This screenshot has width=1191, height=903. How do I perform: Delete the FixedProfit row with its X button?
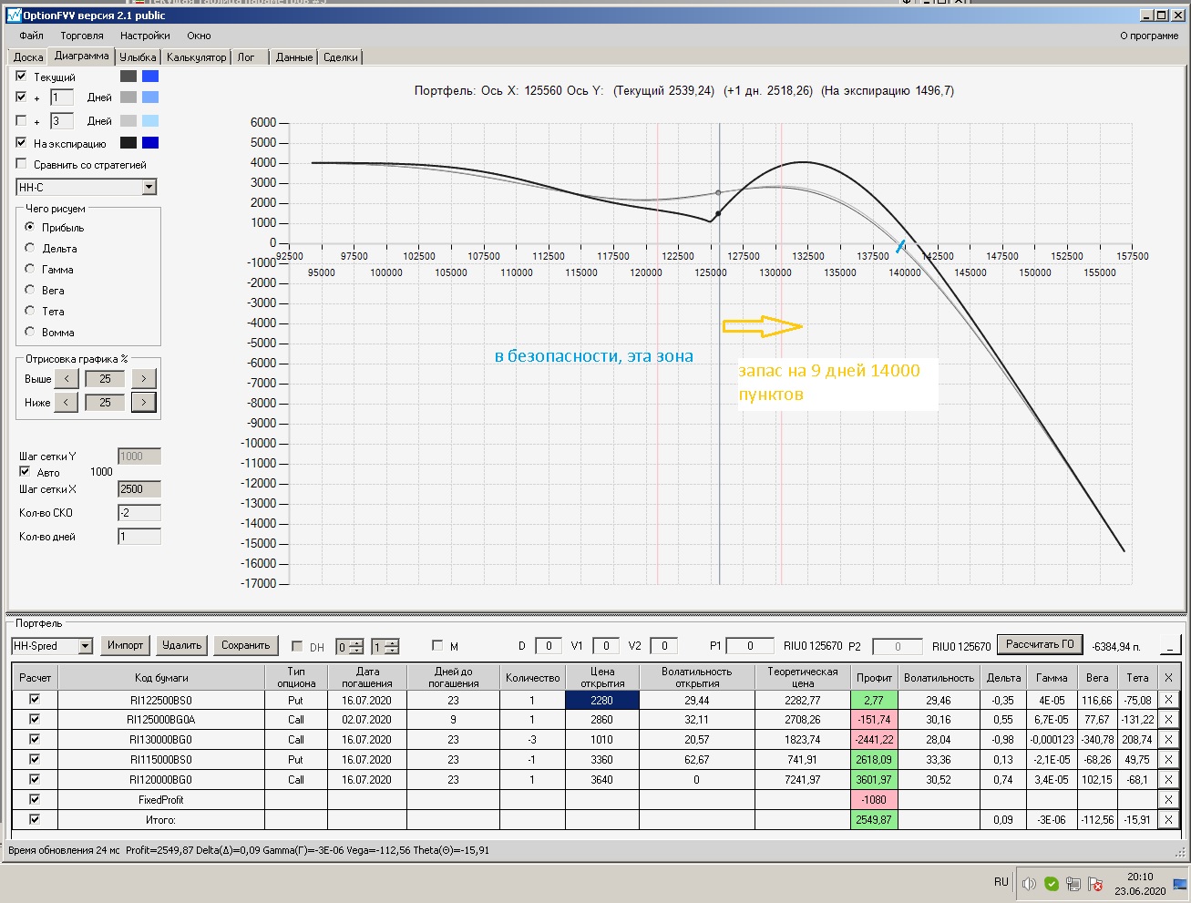(x=1168, y=800)
